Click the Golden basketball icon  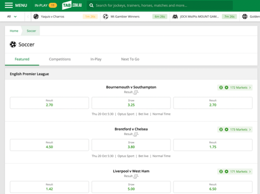point(245,16)
